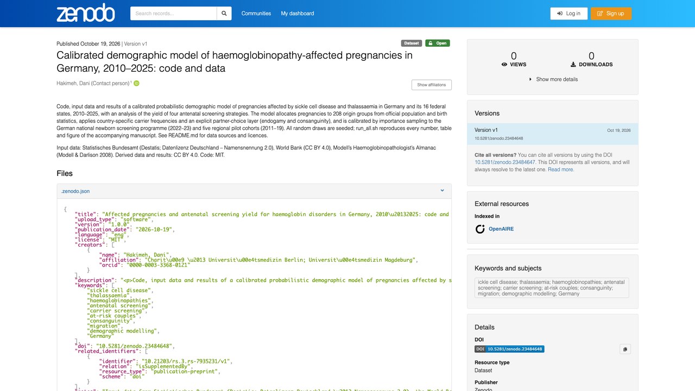Click the keywords box in Keywords and subjects
The height and width of the screenshot is (391, 695).
click(x=552, y=288)
